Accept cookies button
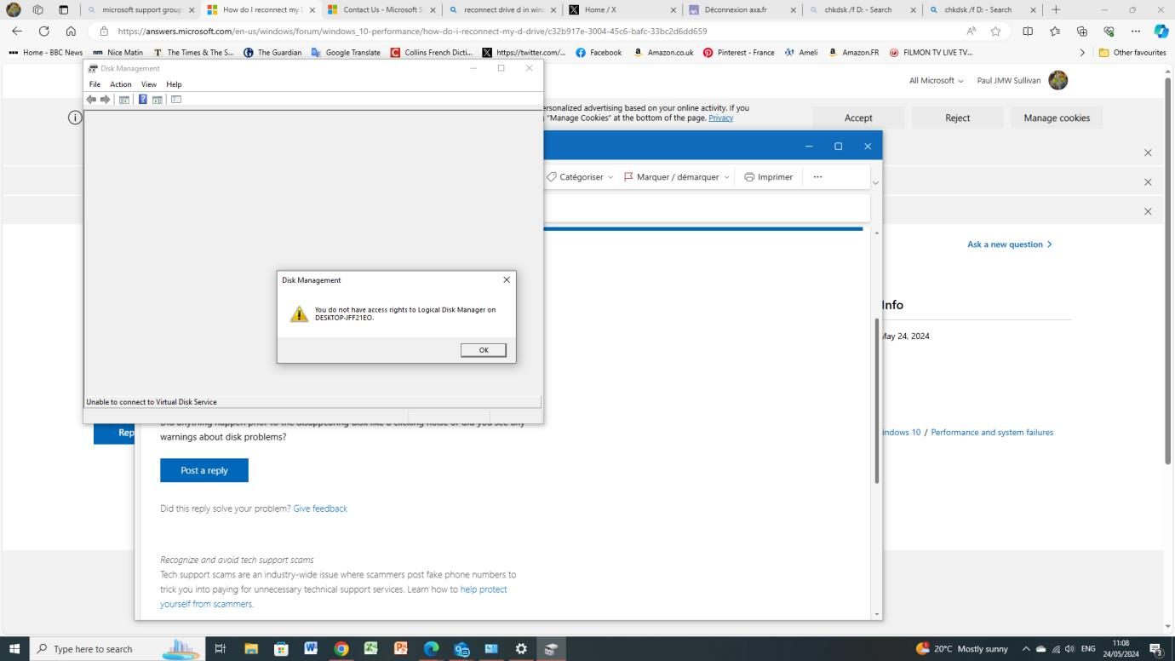This screenshot has height=661, width=1175. click(x=858, y=118)
